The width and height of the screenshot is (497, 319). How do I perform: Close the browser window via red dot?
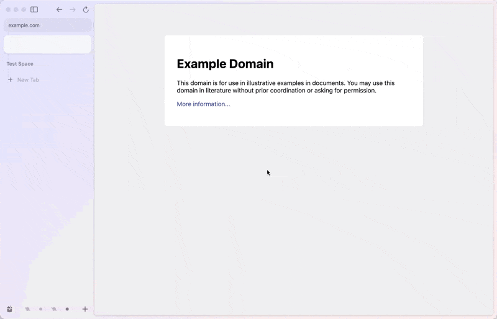[8, 9]
